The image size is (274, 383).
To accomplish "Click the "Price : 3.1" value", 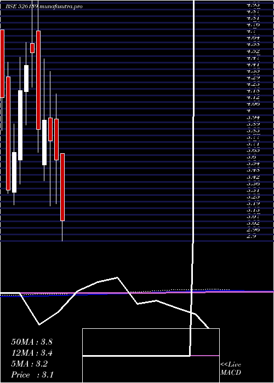I will (x=32, y=375).
